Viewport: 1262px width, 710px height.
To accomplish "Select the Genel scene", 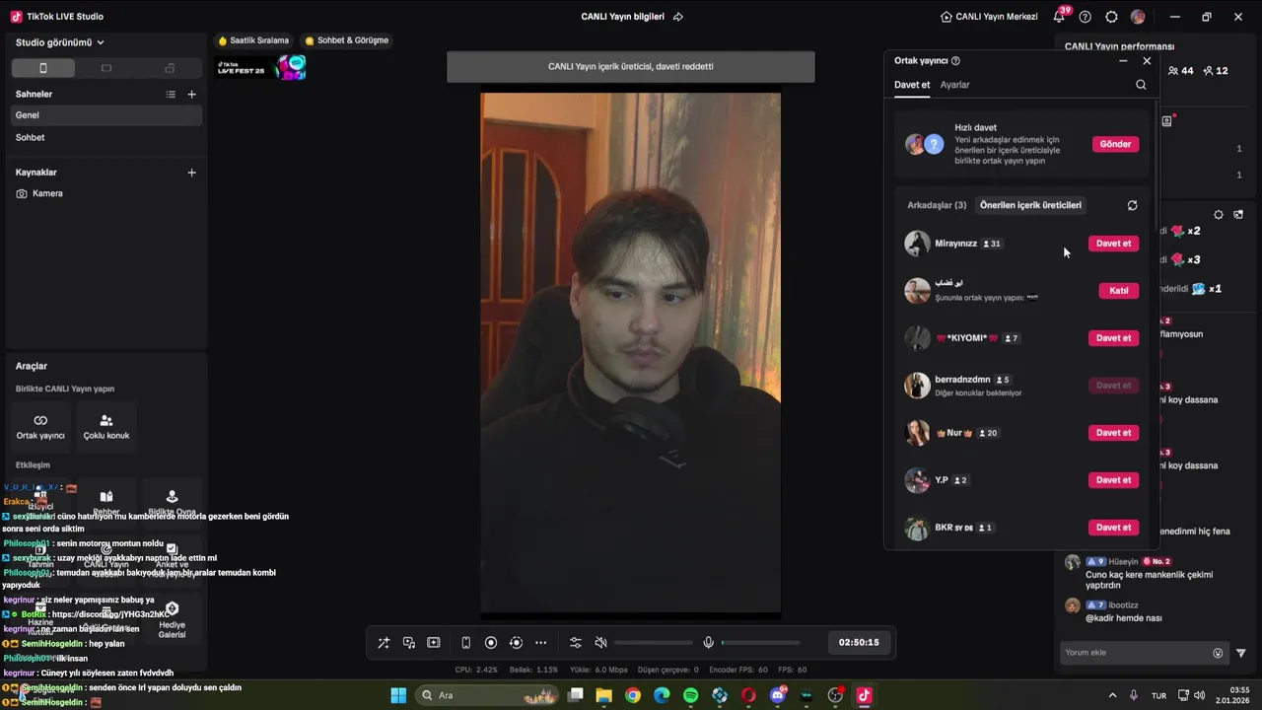I will click(x=106, y=115).
